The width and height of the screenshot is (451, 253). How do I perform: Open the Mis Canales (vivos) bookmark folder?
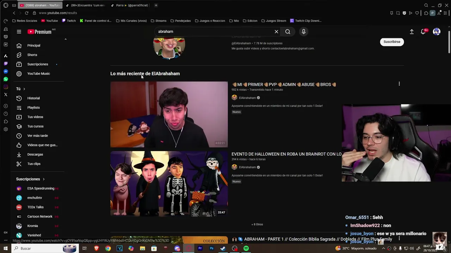click(131, 21)
